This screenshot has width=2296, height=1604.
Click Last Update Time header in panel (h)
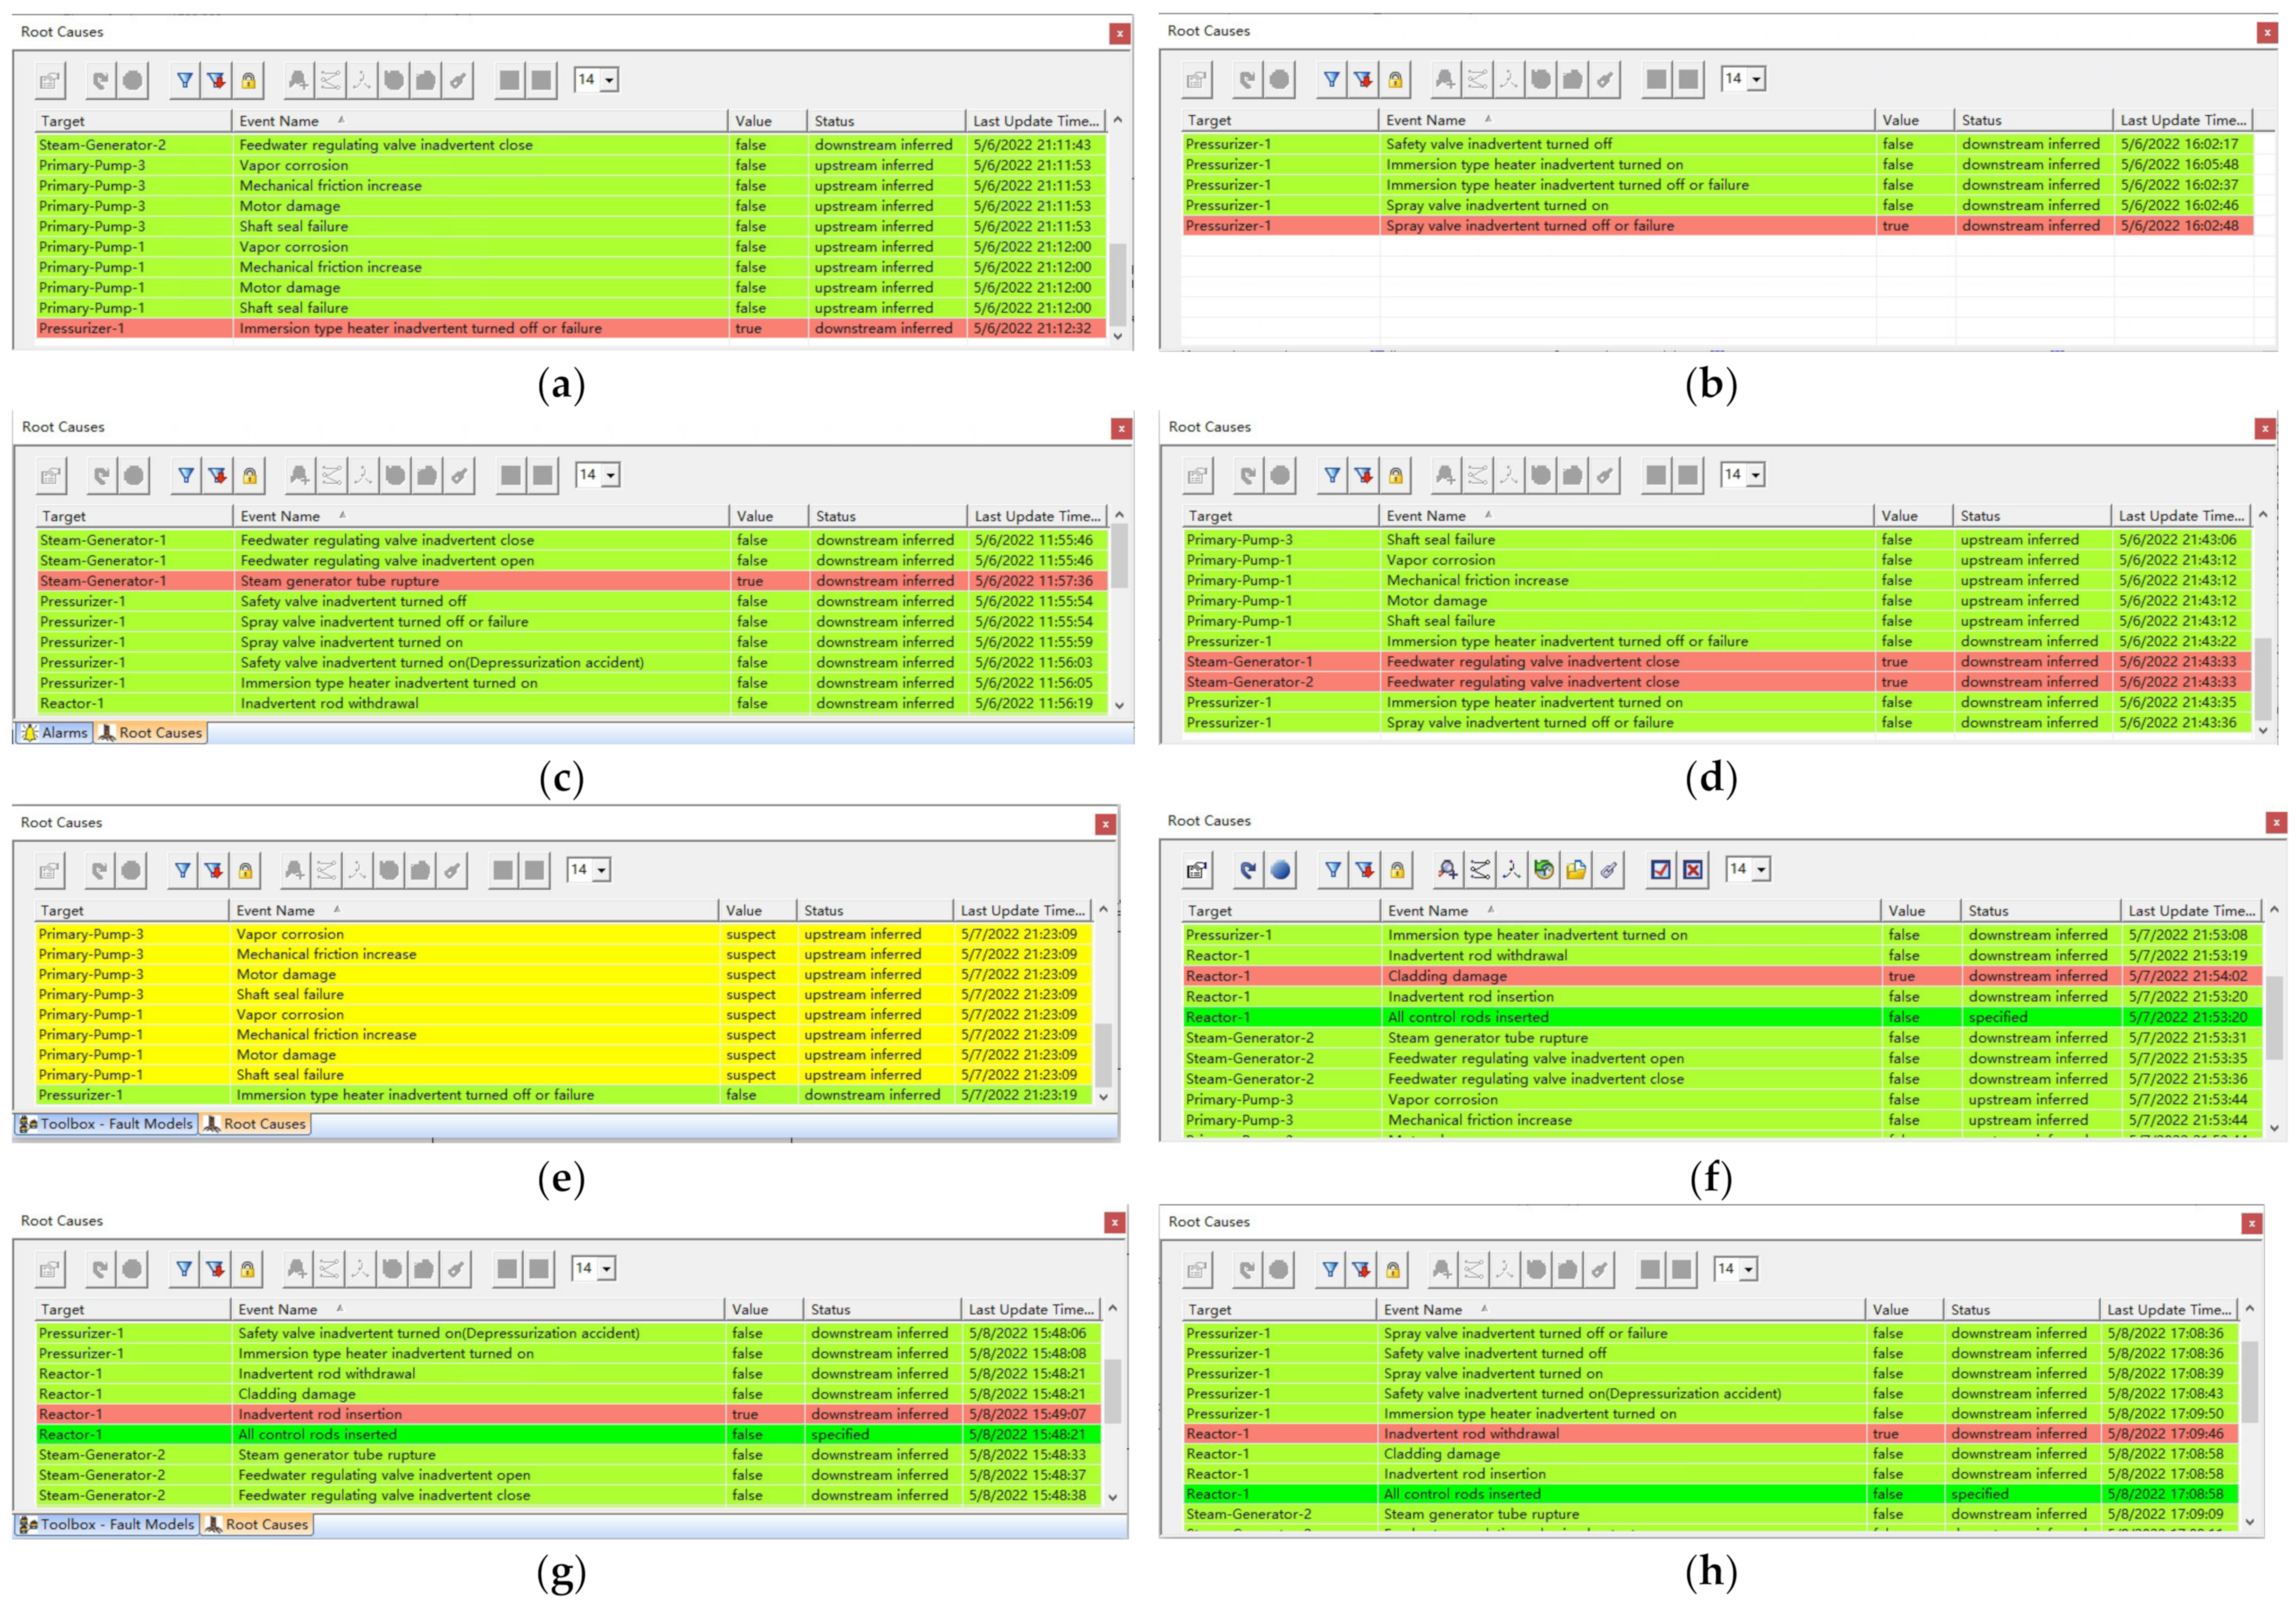pos(2169,1309)
